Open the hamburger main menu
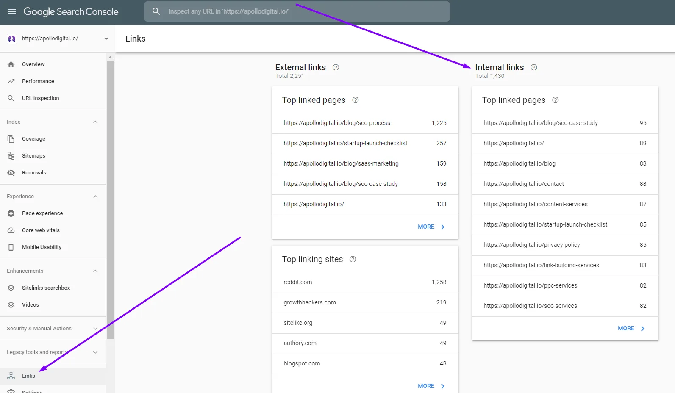The image size is (675, 393). coord(12,11)
